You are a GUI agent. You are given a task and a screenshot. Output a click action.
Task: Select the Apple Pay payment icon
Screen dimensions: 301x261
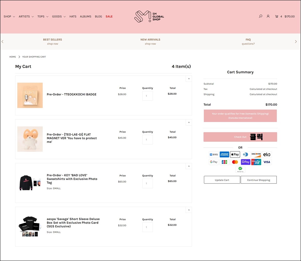pos(235,154)
